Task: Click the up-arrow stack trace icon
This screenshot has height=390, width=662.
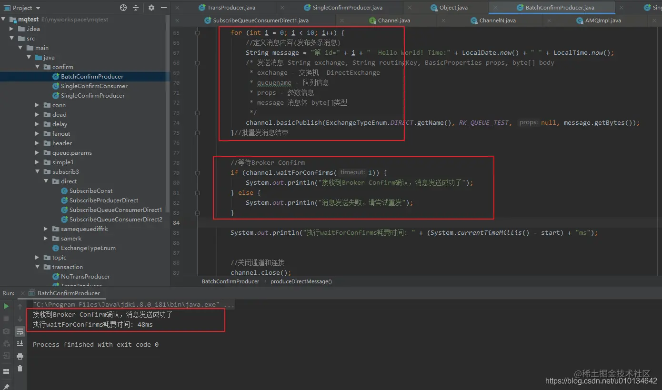Action: pyautogui.click(x=20, y=306)
